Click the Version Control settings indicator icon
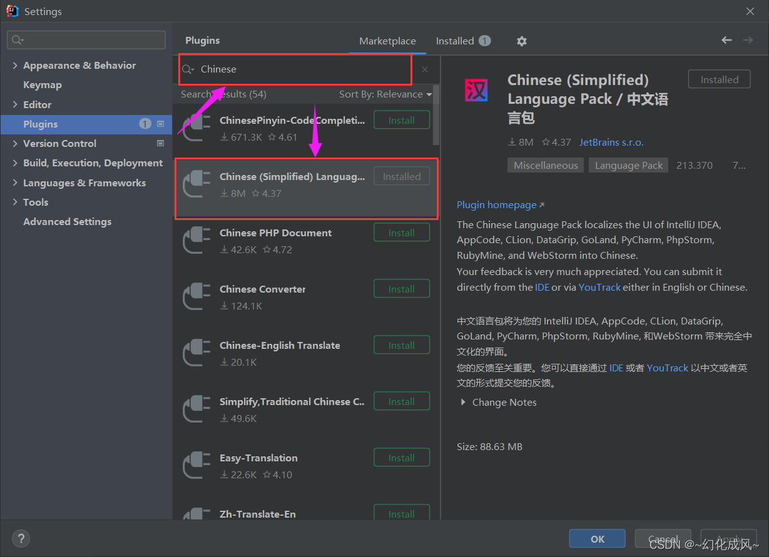This screenshot has width=769, height=557. (161, 143)
